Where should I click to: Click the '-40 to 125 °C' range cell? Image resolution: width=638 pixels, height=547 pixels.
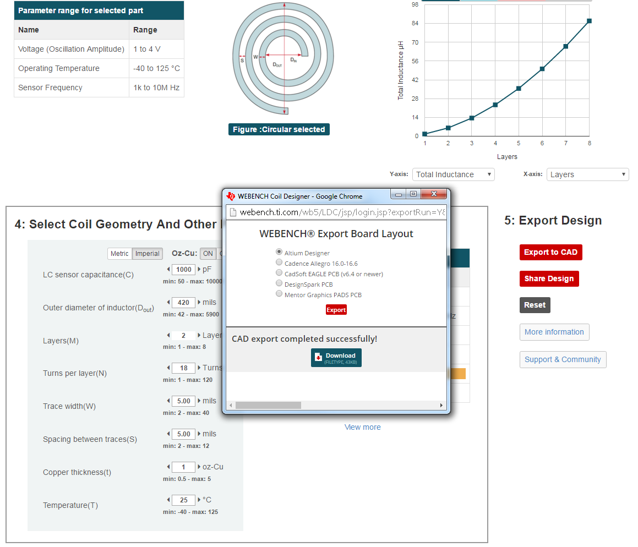(x=156, y=68)
